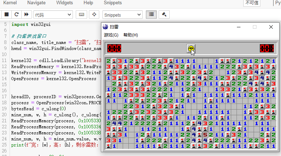Click the line starting 'hreadID, processID'
This screenshot has height=156, width=281.
56,97
